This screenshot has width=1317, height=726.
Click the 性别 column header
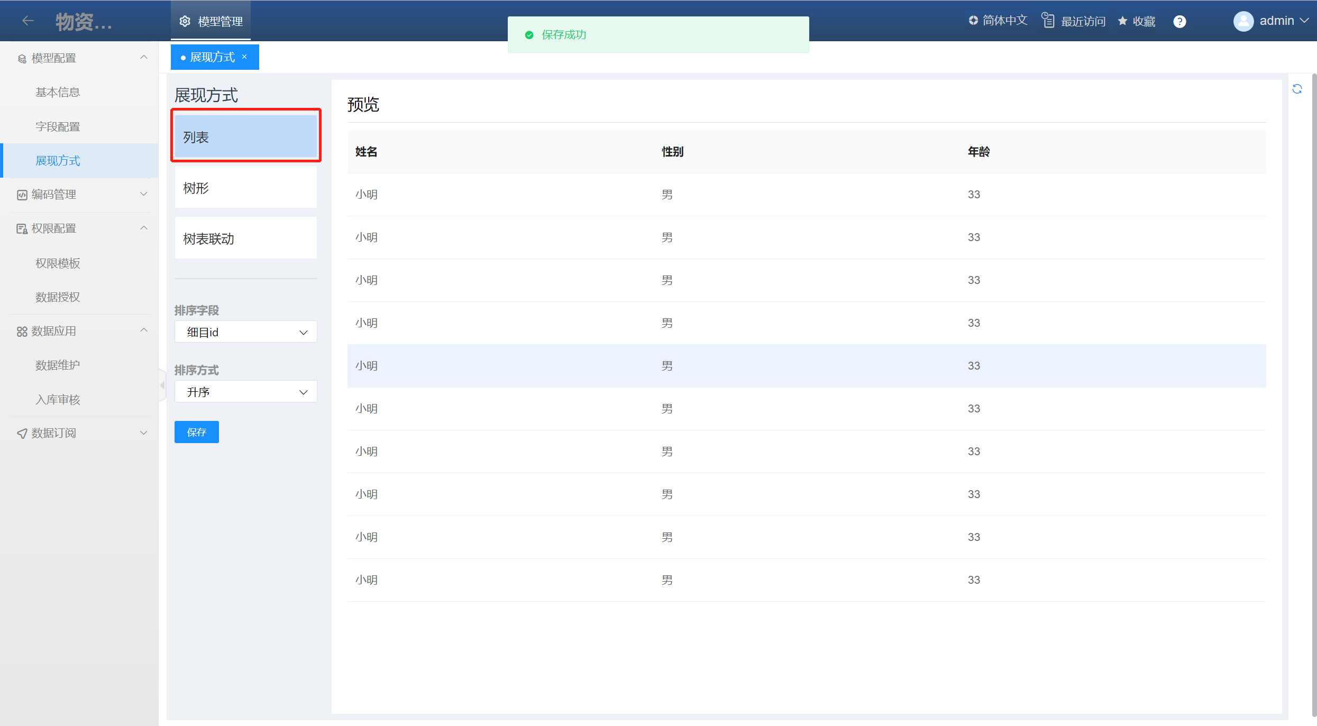click(x=672, y=152)
